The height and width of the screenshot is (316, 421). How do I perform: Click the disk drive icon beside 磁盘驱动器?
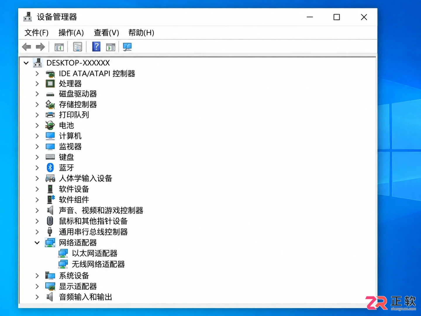(50, 94)
